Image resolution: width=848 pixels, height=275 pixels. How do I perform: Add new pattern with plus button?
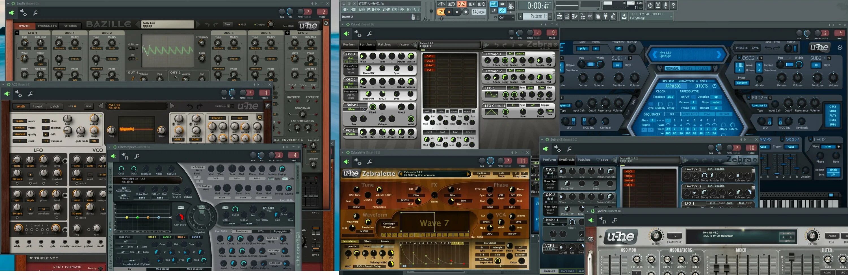click(550, 16)
